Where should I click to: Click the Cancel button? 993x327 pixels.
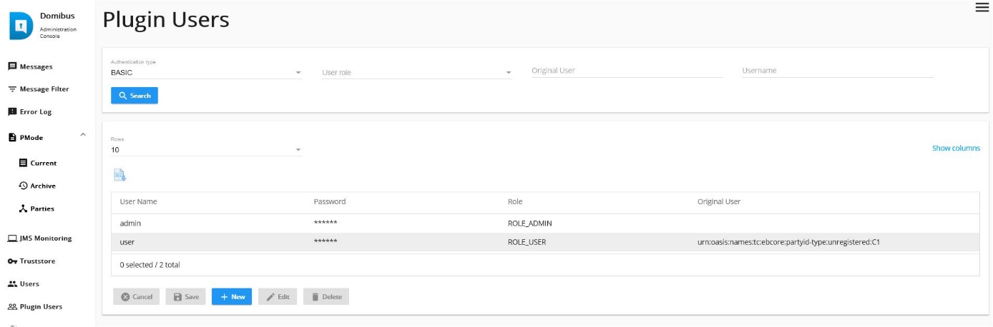(x=136, y=296)
